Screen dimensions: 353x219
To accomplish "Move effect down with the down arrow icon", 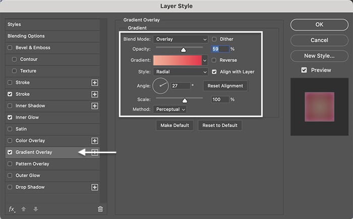I will 36,209.
